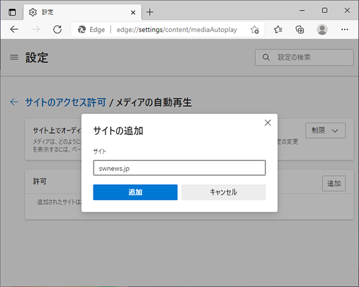Open the user profile avatar
Image resolution: width=359 pixels, height=287 pixels.
322,30
